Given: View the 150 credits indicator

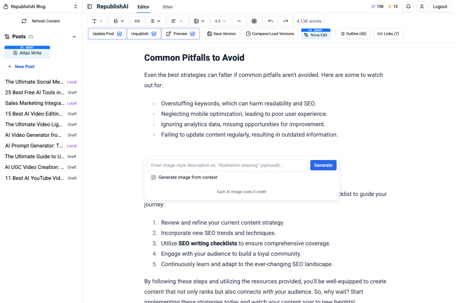Looking at the screenshot, I should click(x=377, y=7).
